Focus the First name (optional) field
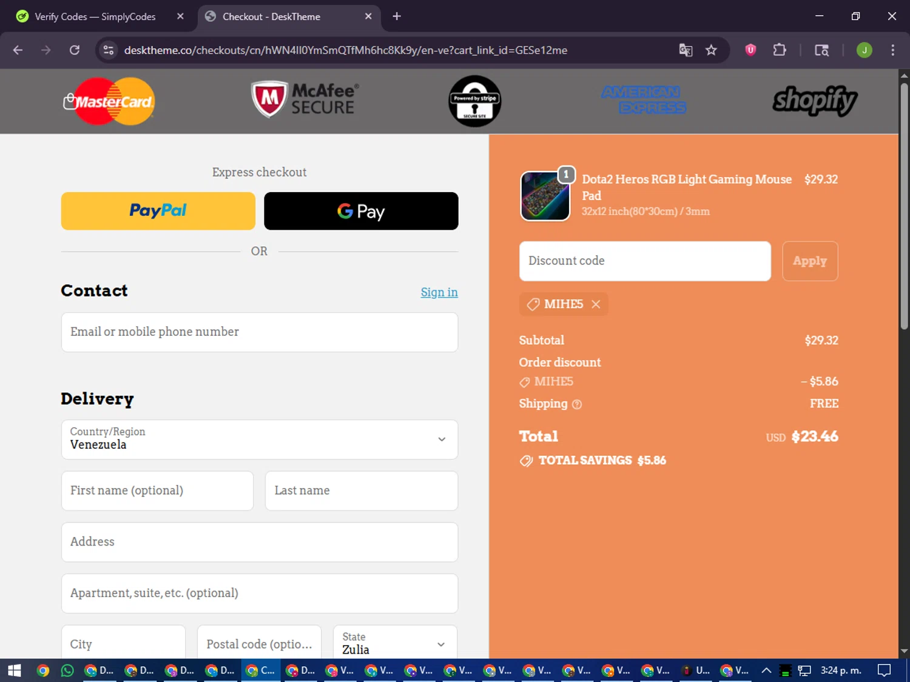Screen dimensions: 910x682 click(x=157, y=490)
